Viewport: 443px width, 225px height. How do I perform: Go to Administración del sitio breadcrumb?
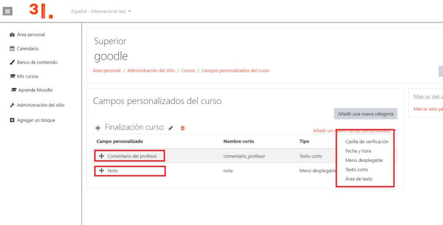(x=151, y=70)
